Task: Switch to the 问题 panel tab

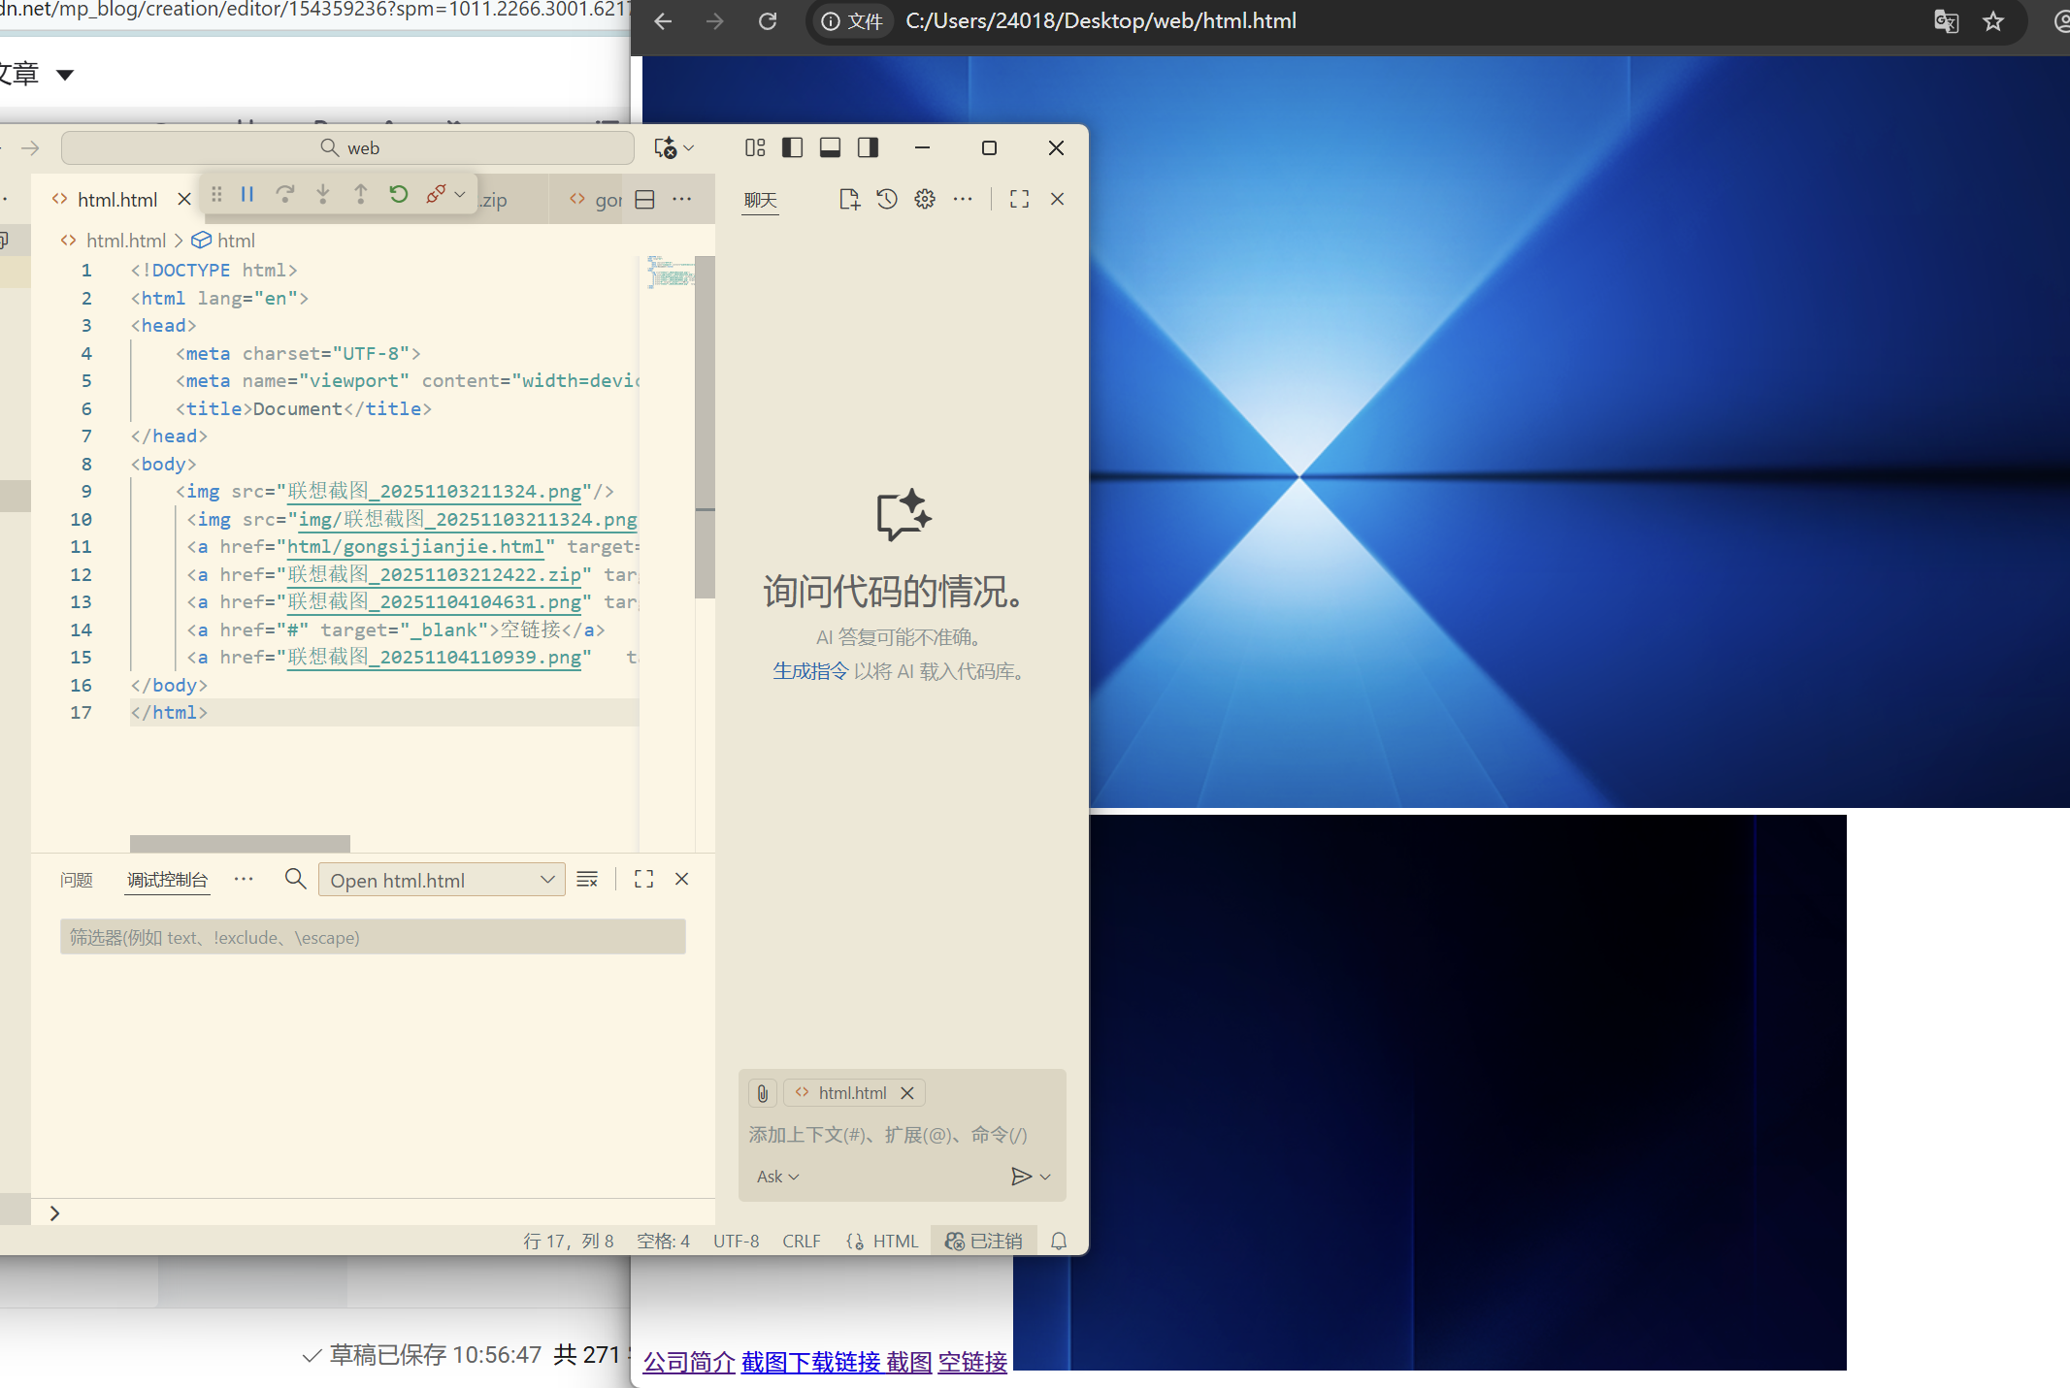Action: pos(77,880)
